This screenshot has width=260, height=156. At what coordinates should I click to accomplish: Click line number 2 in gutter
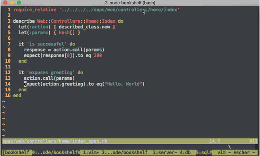click(x=9, y=15)
